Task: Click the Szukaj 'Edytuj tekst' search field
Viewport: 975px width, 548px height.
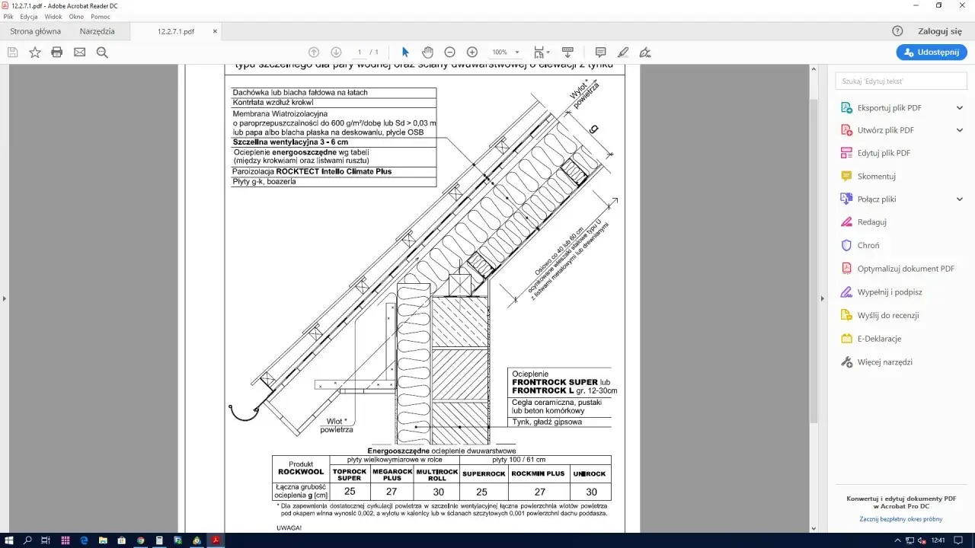Action: click(x=901, y=81)
